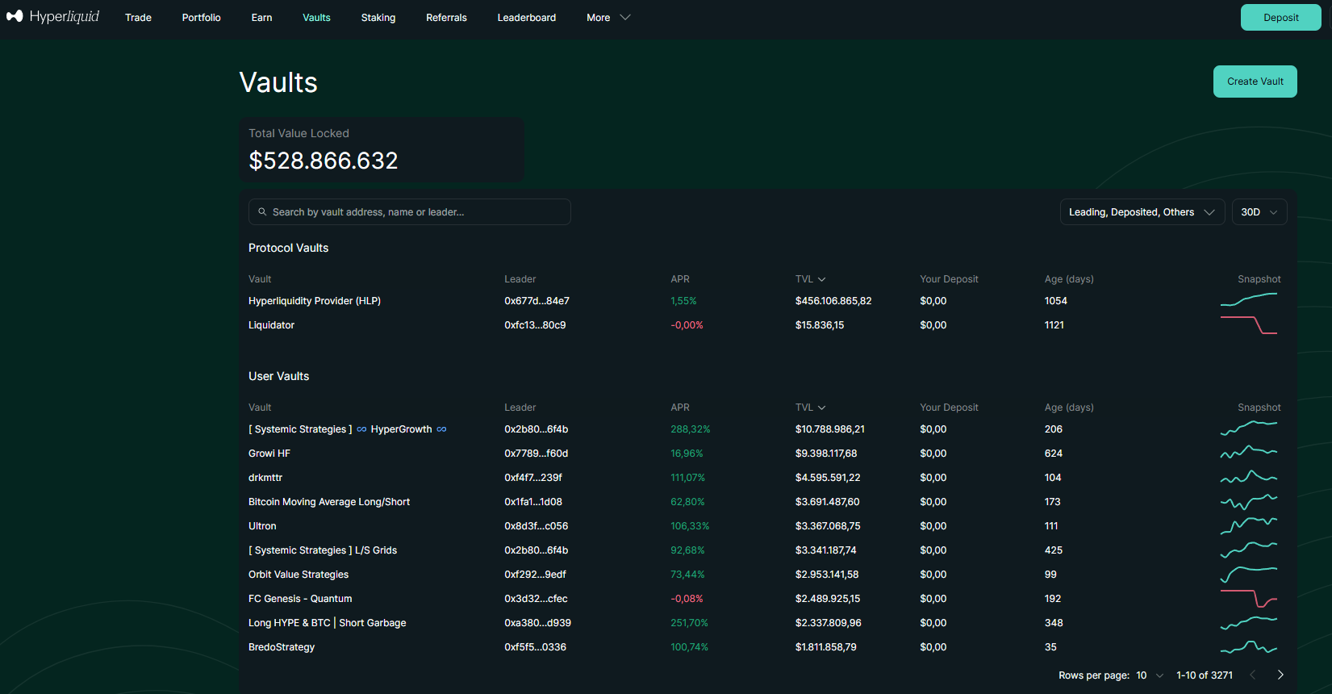Click the User Vaults APR column header

coord(680,408)
